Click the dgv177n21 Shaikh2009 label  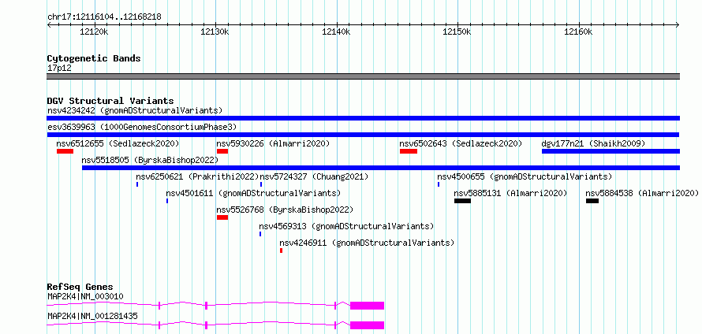593,143
